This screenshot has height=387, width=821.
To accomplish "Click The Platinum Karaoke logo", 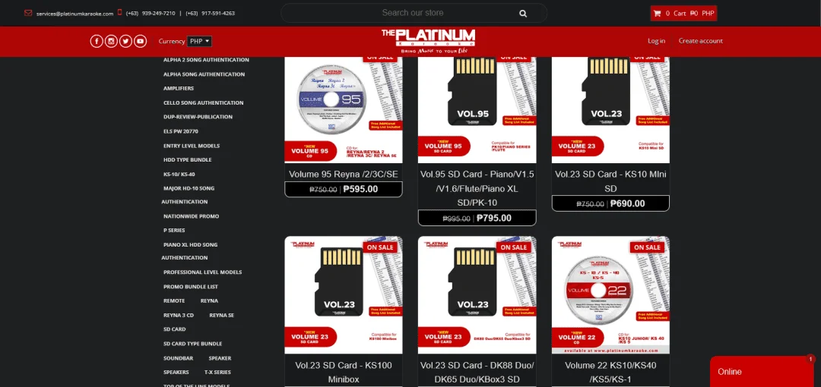I will point(428,41).
